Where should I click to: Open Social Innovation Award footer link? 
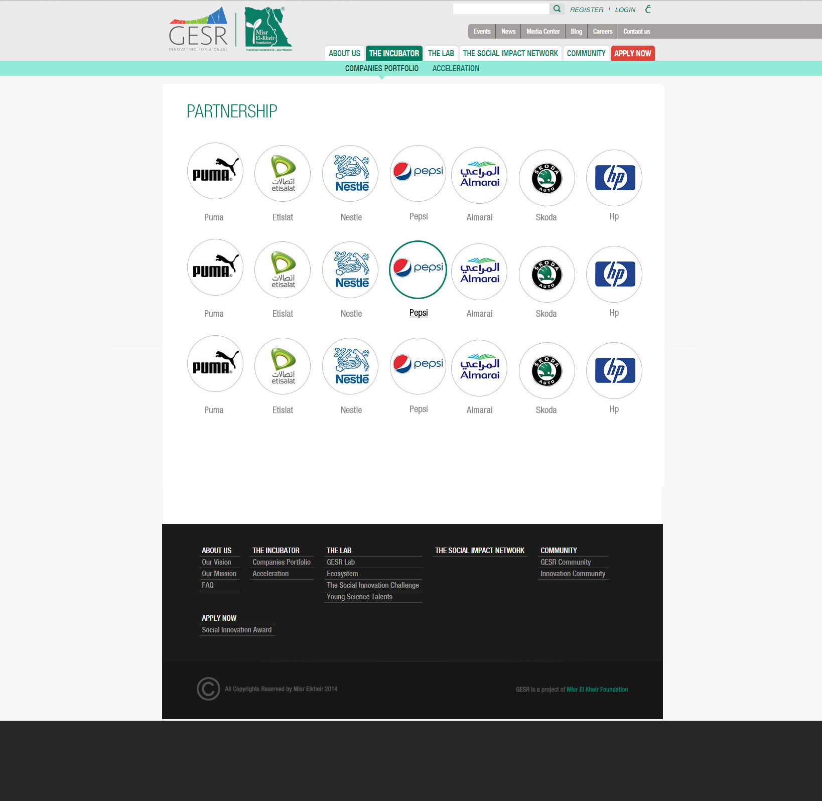(x=236, y=630)
